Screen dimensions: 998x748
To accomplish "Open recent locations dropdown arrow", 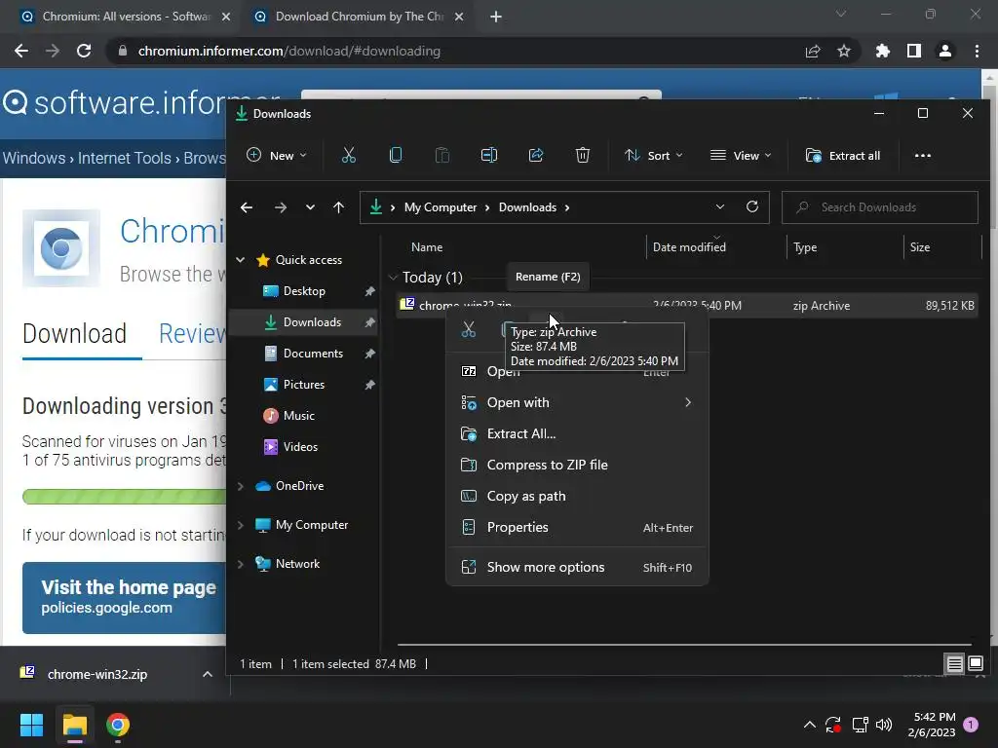I will [310, 207].
